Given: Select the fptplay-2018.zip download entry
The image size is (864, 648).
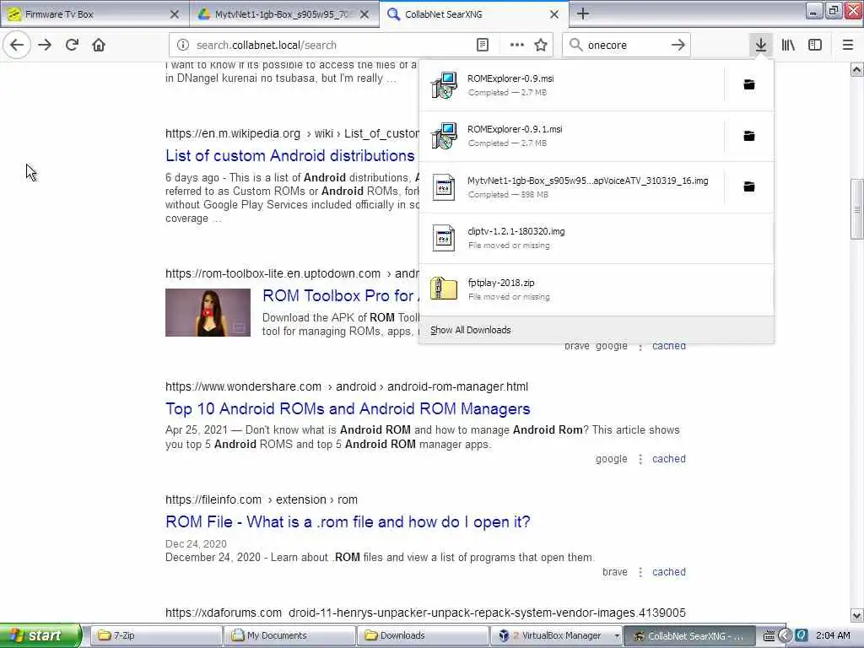Looking at the screenshot, I should (597, 289).
